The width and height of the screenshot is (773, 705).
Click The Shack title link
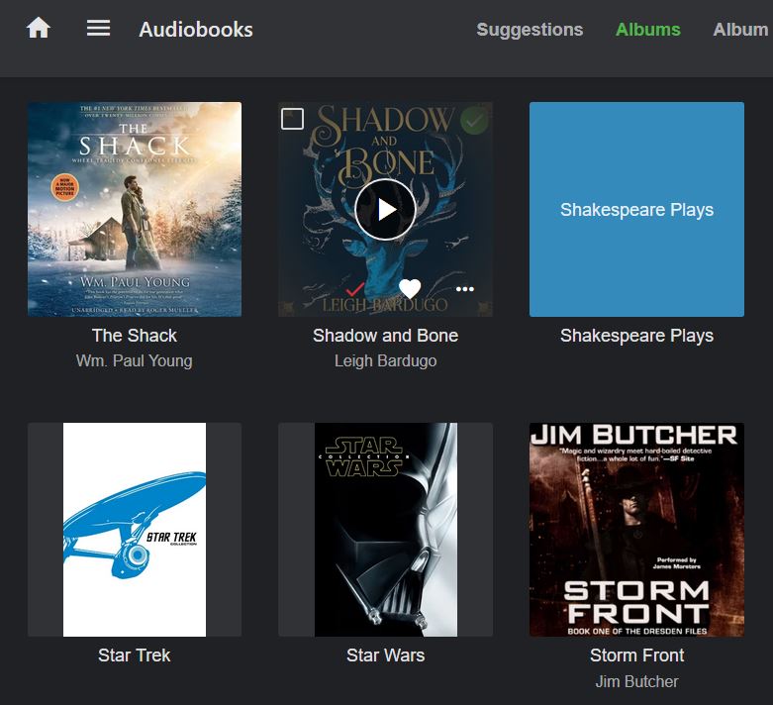point(134,336)
